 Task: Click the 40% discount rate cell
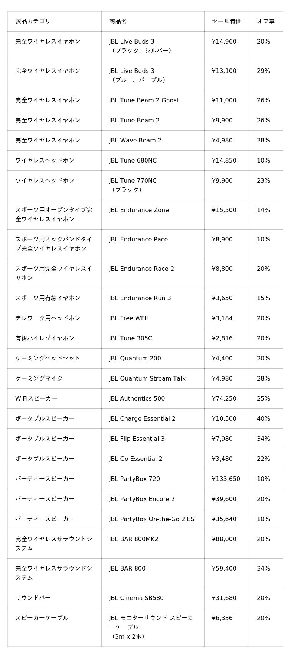[x=263, y=419]
